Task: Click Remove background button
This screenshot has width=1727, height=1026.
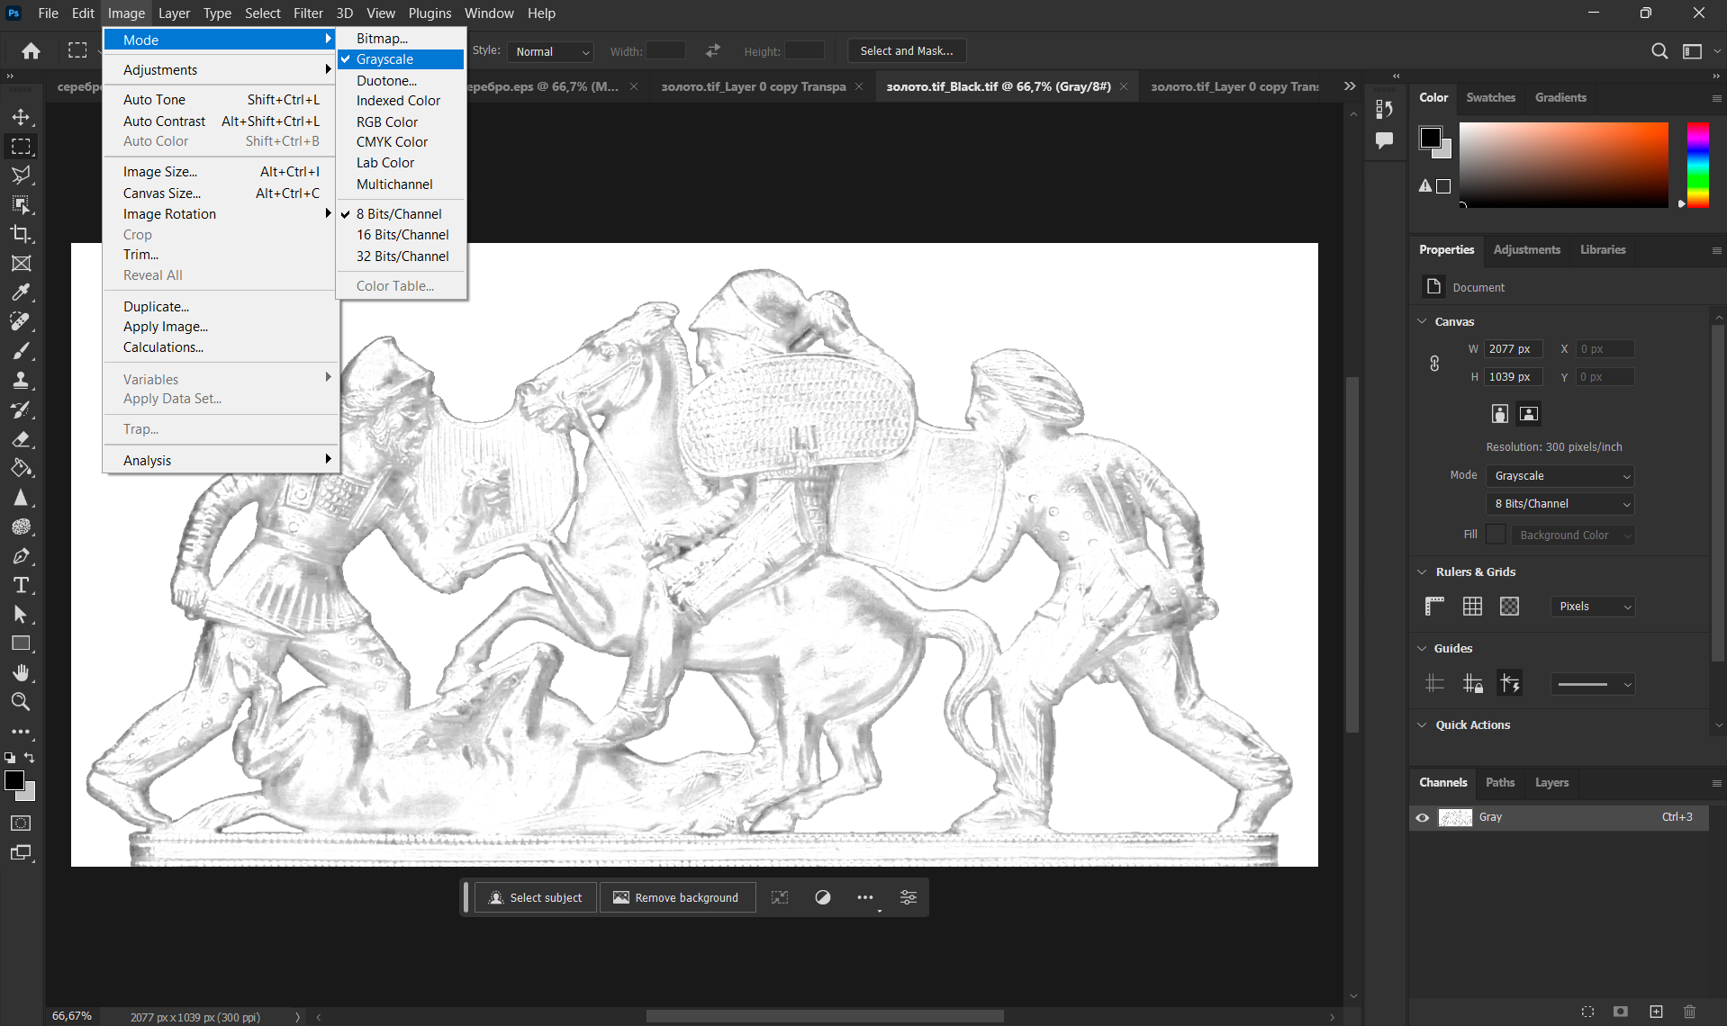Action: 677,897
